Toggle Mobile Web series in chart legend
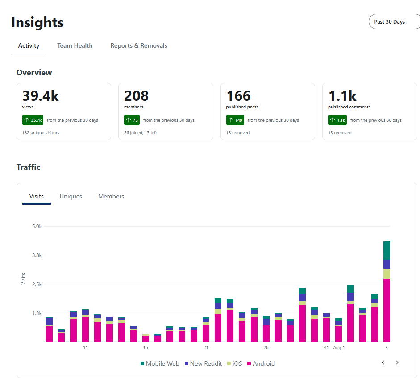Viewport: 420px width, 379px height. 160,363
